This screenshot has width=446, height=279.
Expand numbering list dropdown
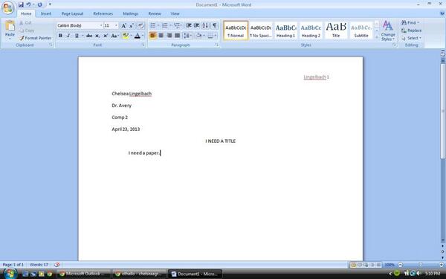[x=170, y=25]
